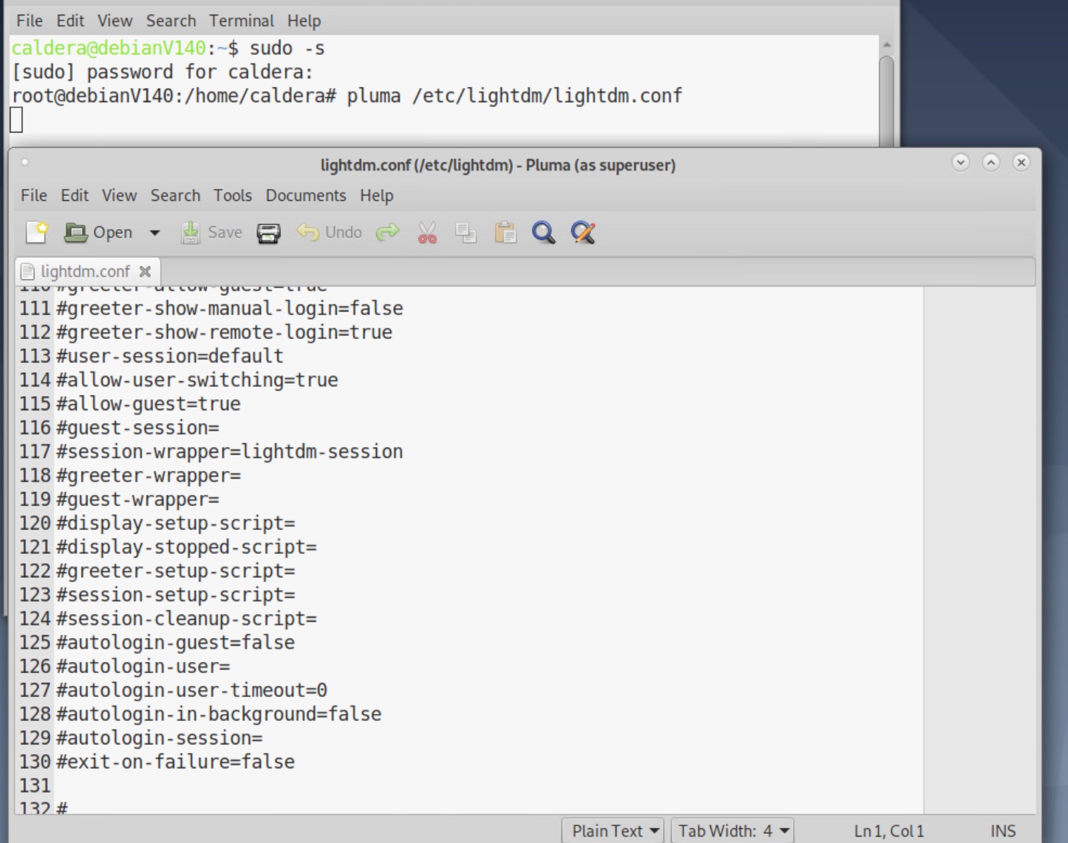Click the Save button in toolbar
The height and width of the screenshot is (843, 1068).
click(211, 232)
